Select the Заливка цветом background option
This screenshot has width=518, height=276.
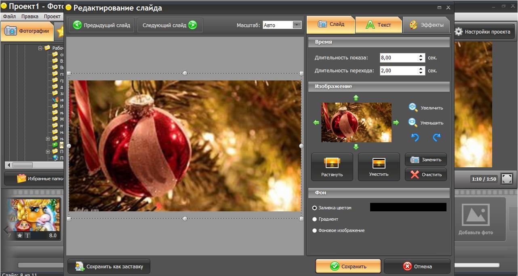[332, 208]
